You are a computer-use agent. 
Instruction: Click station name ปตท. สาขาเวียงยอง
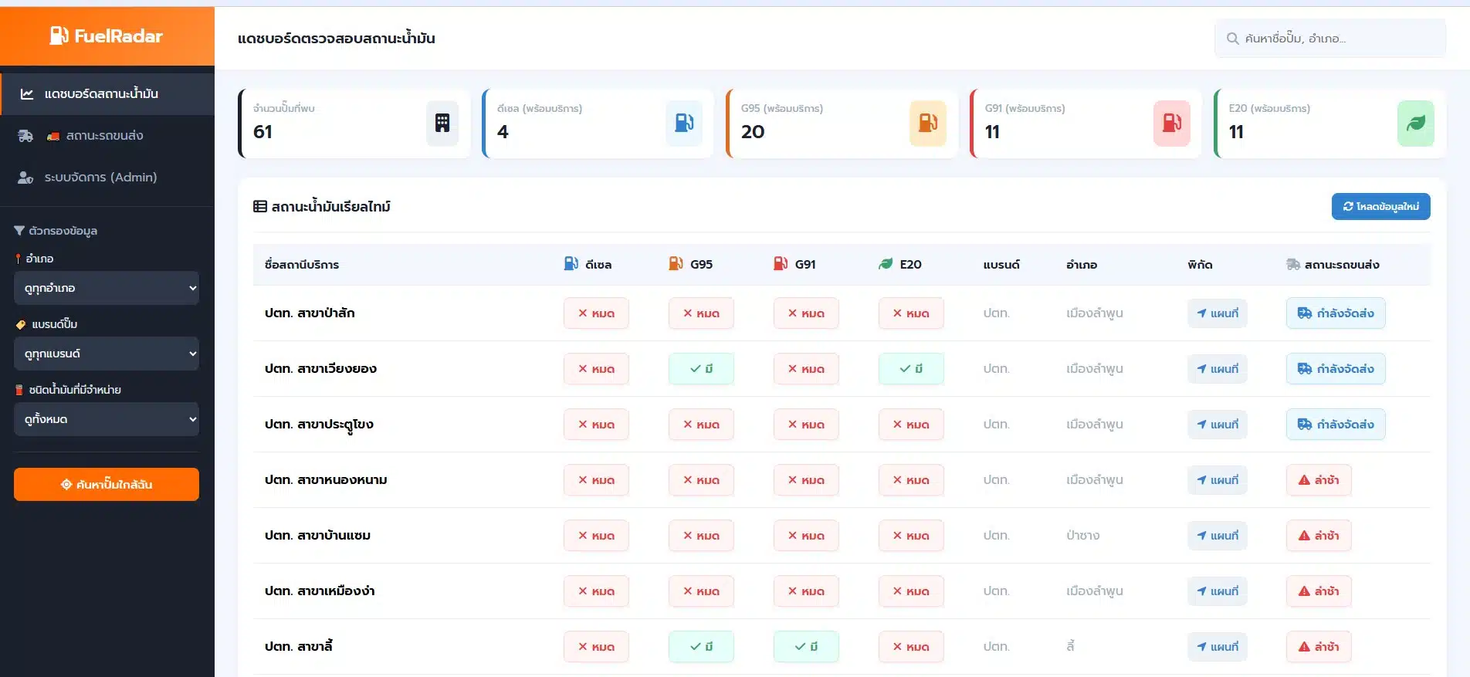(x=320, y=368)
